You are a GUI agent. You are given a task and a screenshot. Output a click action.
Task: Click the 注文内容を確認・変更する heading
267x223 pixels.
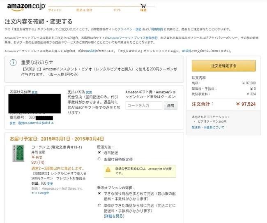(x=39, y=21)
